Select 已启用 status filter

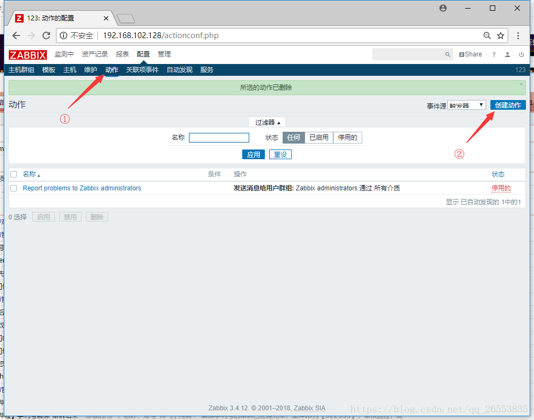(319, 138)
